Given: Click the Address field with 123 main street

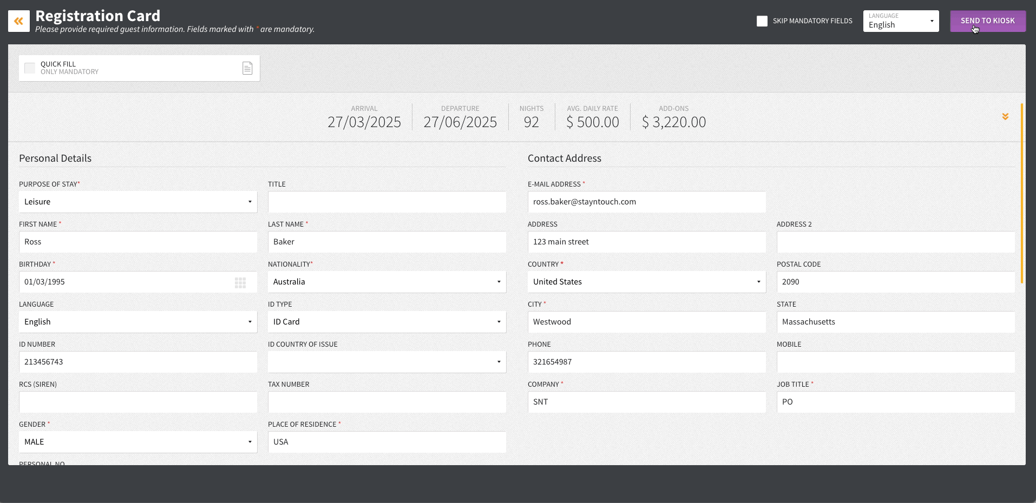Looking at the screenshot, I should (x=647, y=242).
